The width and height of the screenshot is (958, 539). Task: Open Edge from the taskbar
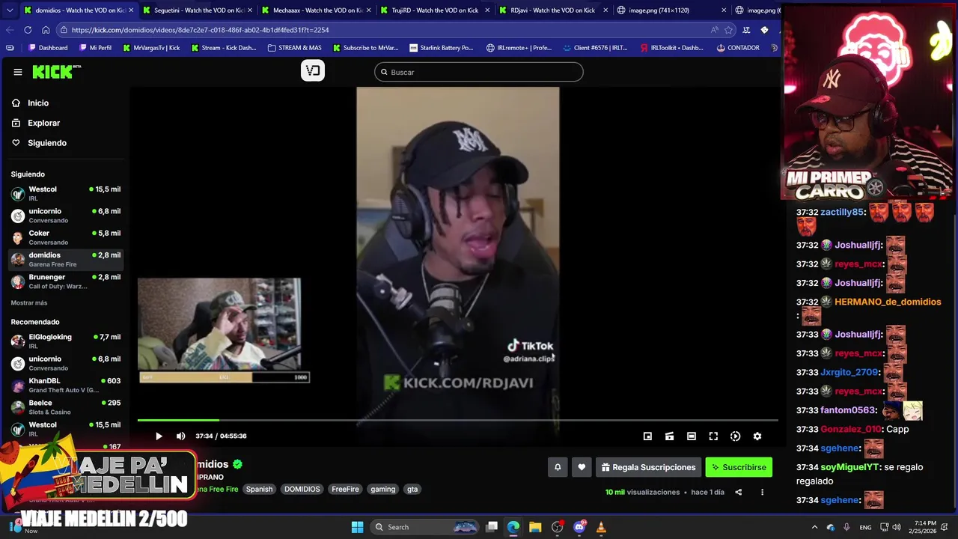(513, 527)
